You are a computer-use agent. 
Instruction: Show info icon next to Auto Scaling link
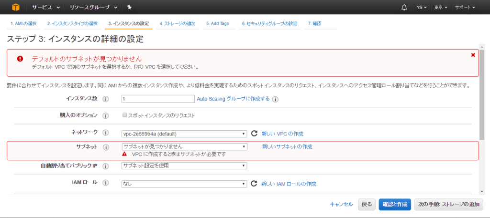(275, 99)
